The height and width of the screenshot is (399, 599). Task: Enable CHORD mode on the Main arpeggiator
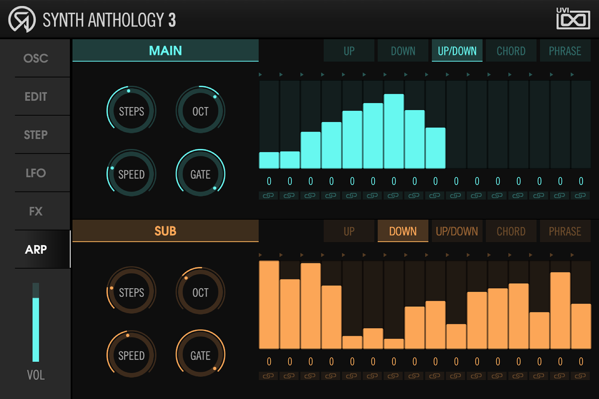coord(511,50)
